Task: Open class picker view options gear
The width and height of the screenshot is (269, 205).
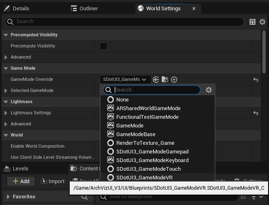Action: coord(209,90)
